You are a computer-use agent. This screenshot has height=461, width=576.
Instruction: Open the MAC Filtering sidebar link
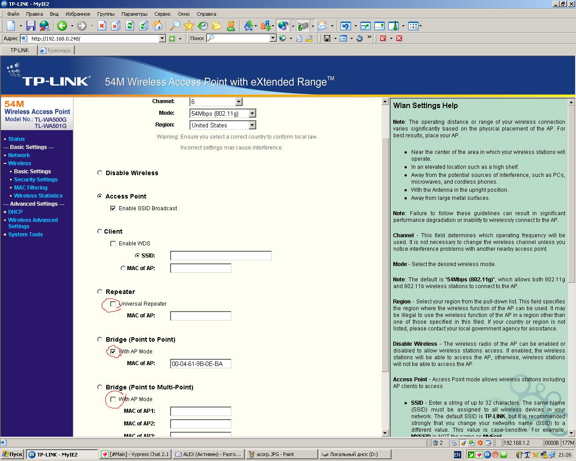coord(31,188)
